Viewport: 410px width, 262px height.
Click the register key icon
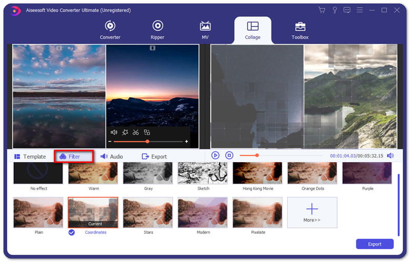pyautogui.click(x=335, y=10)
